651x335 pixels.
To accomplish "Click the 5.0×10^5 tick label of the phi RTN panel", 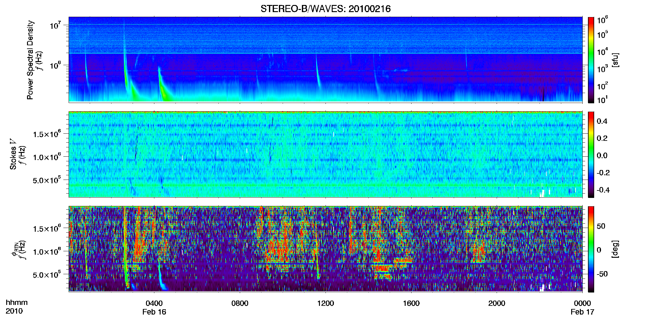I will point(47,275).
